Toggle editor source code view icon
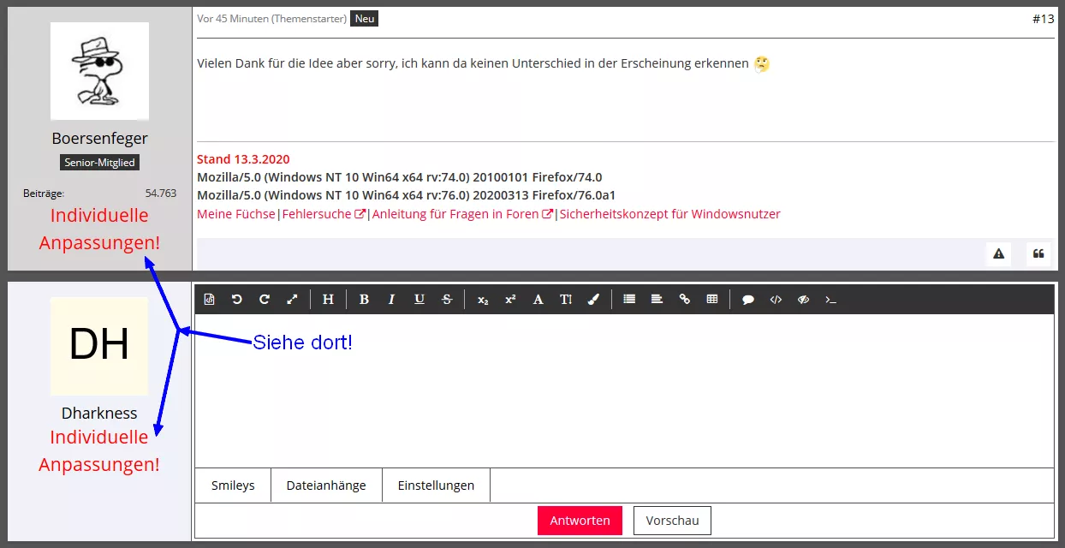Screen dimensions: 1065x548 point(210,300)
